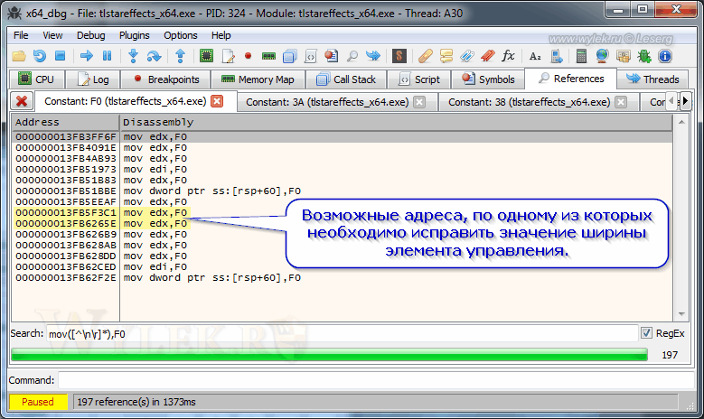Close the Constant: F0 tab

217,101
